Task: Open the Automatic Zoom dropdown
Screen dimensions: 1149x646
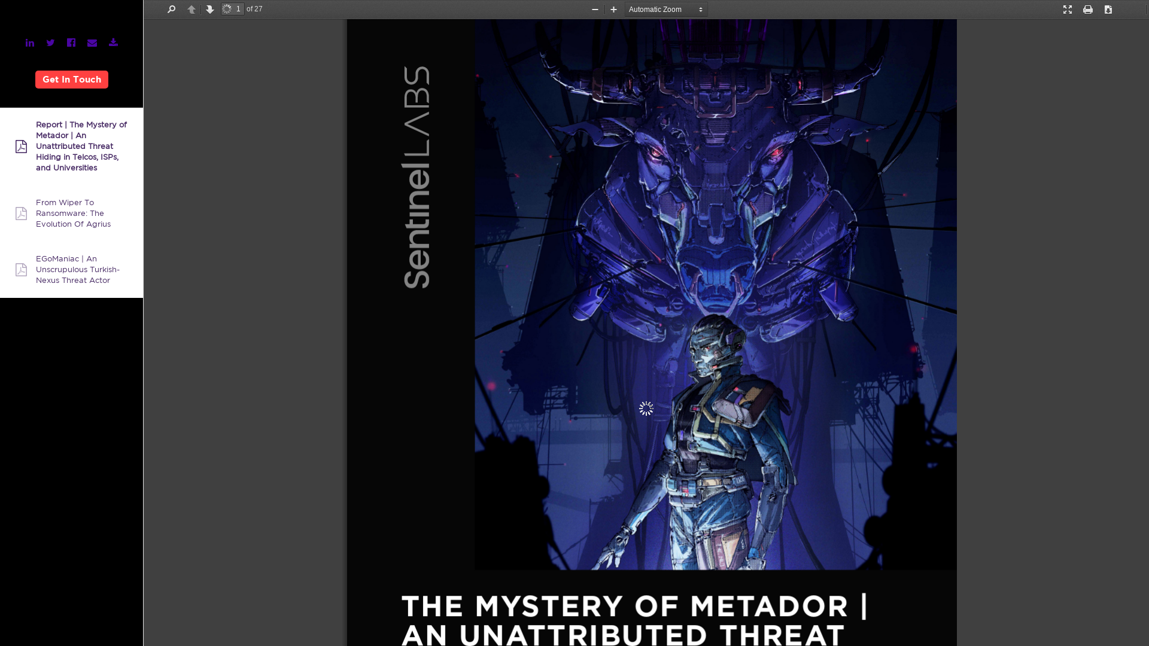Action: (x=665, y=9)
